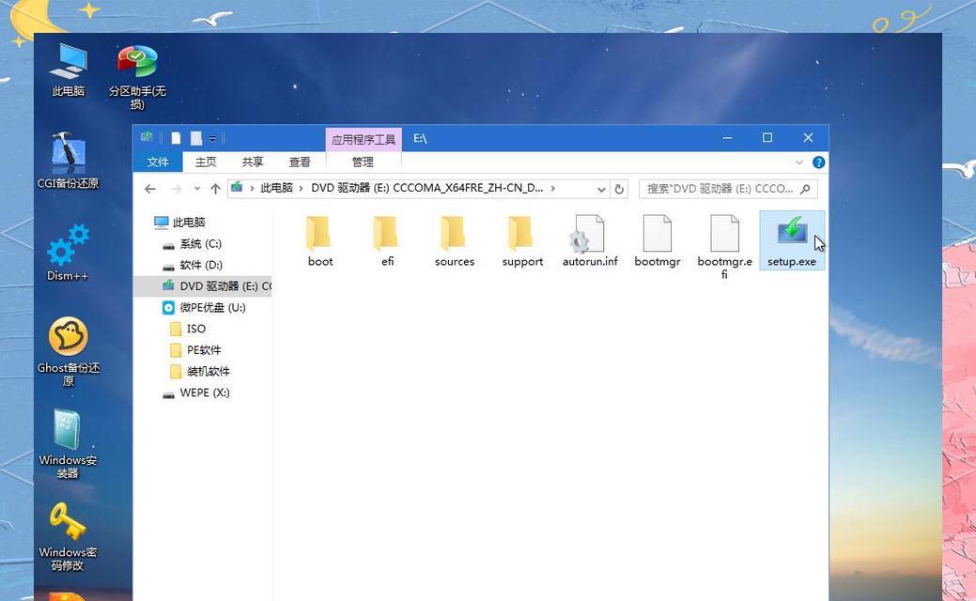Select the setup.exe installer
The height and width of the screenshot is (601, 976).
tap(792, 240)
